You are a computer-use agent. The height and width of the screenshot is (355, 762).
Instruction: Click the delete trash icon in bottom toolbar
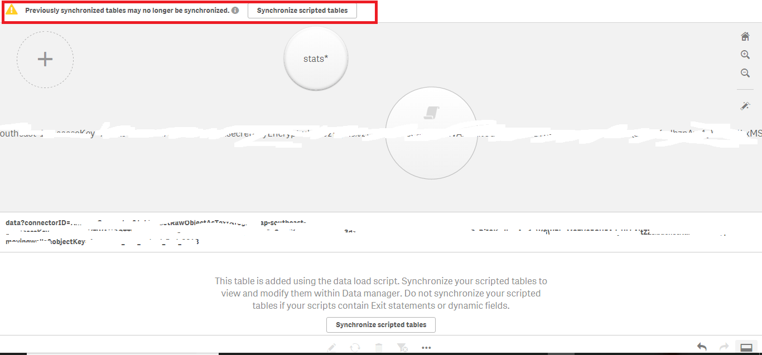379,347
